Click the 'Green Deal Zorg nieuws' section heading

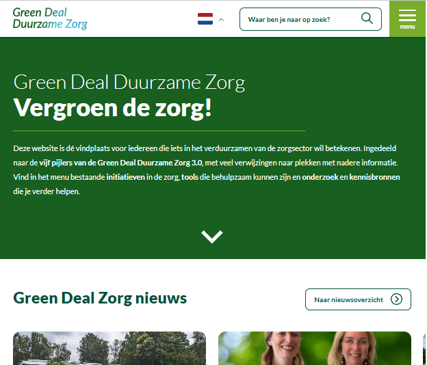coord(100,298)
